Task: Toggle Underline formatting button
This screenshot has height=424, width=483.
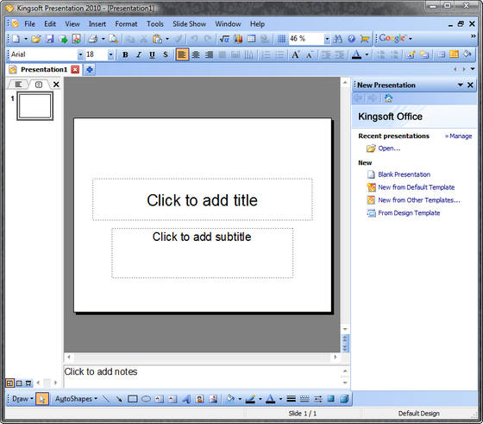Action: click(152, 55)
